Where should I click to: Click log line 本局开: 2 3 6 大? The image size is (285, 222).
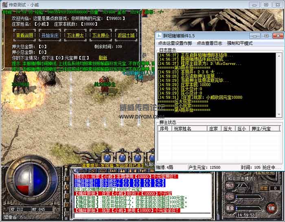190,72
